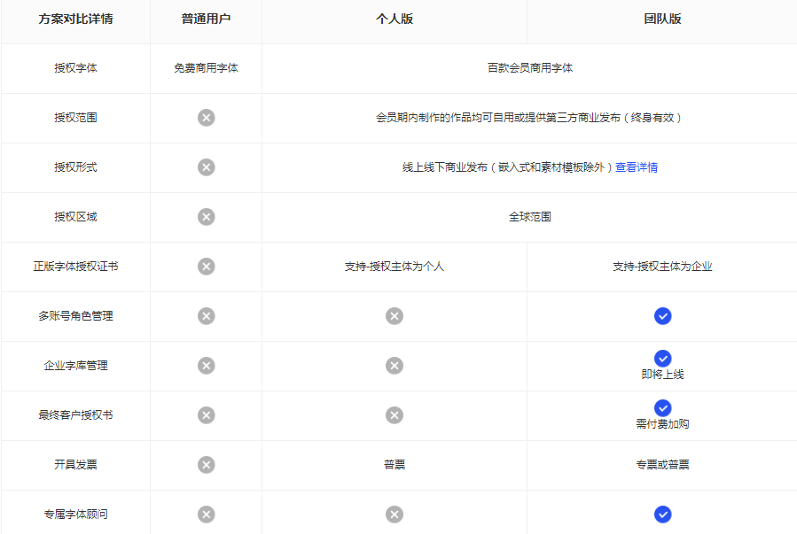This screenshot has height=534, width=797.
Task: Click the gray X for 专属字体顾问 under 个人版
Action: (395, 515)
